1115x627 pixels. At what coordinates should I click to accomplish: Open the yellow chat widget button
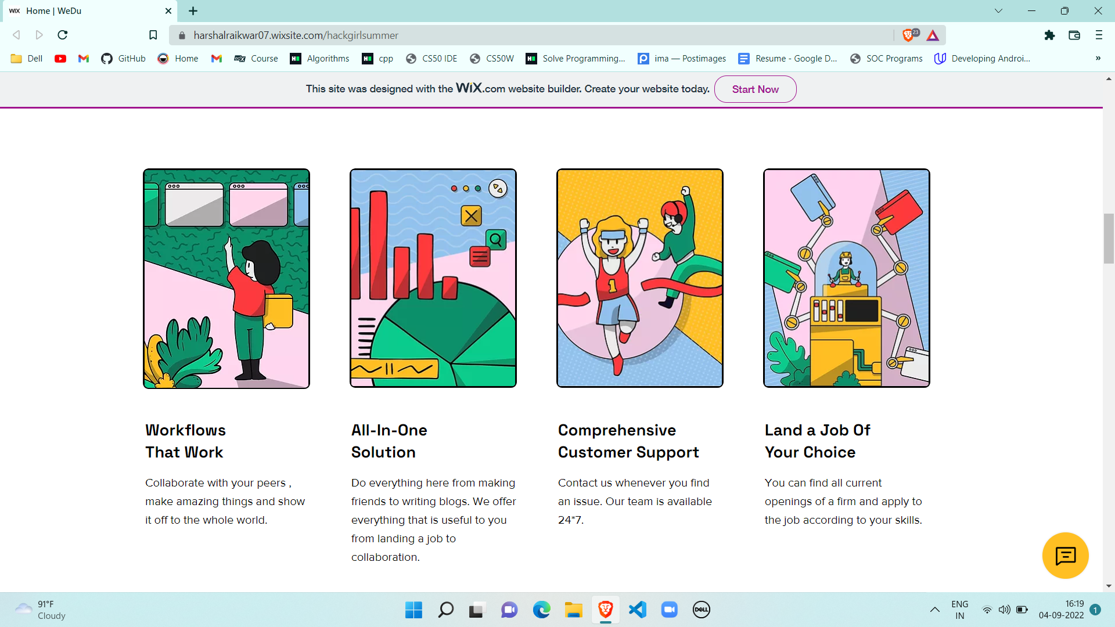1065,556
